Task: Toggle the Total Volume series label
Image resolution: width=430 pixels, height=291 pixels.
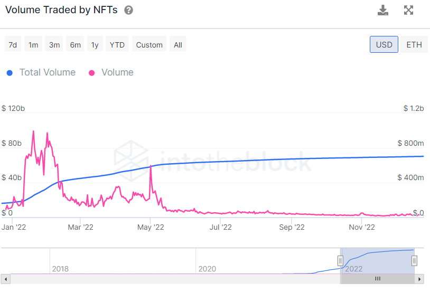Action: click(47, 72)
